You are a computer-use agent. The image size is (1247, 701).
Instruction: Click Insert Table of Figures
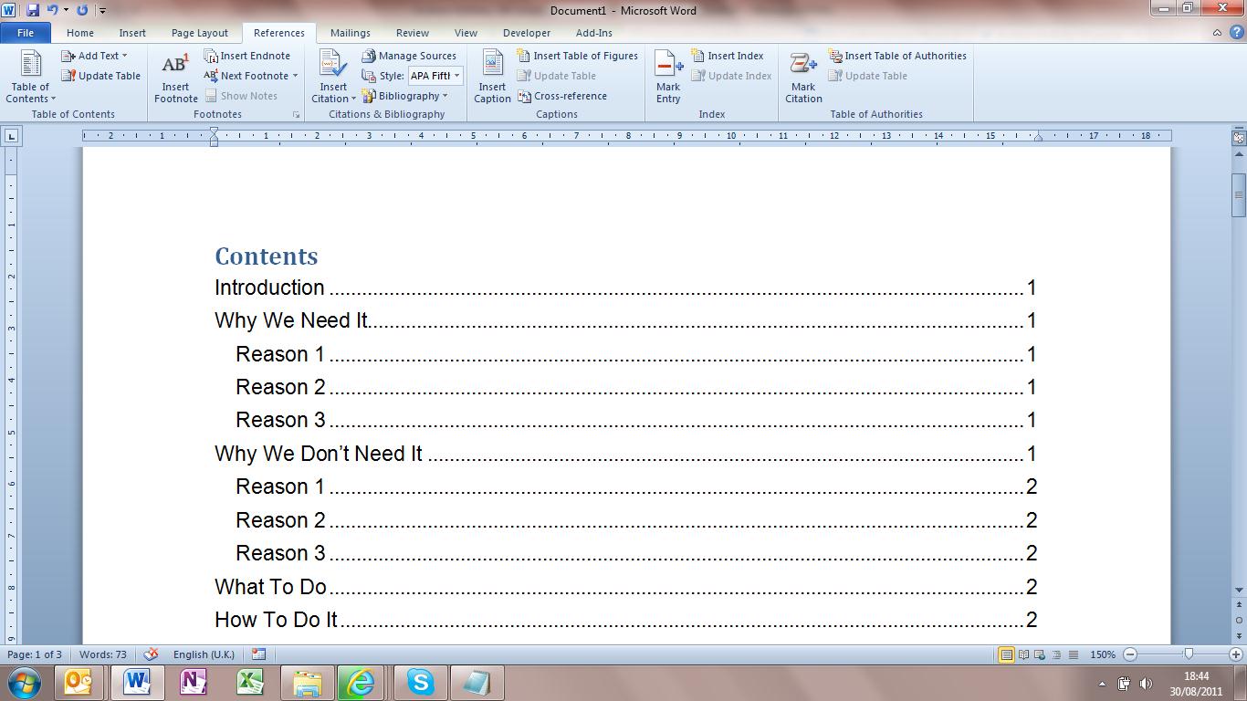tap(578, 56)
